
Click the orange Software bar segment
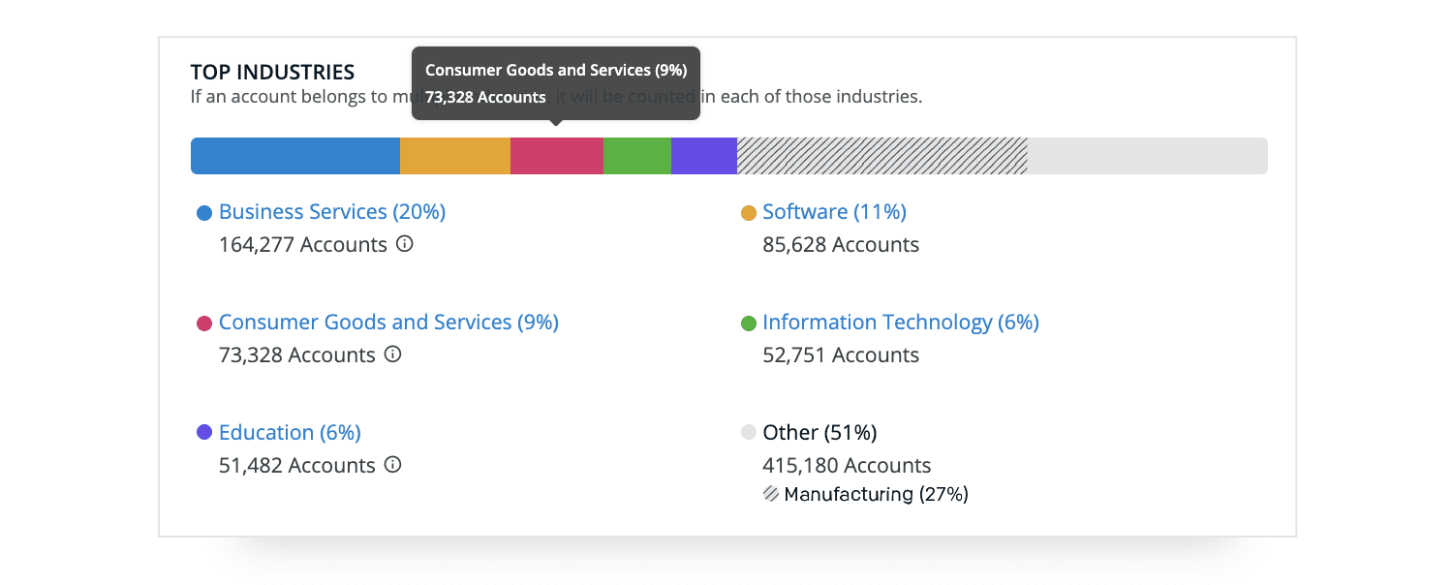pos(455,156)
